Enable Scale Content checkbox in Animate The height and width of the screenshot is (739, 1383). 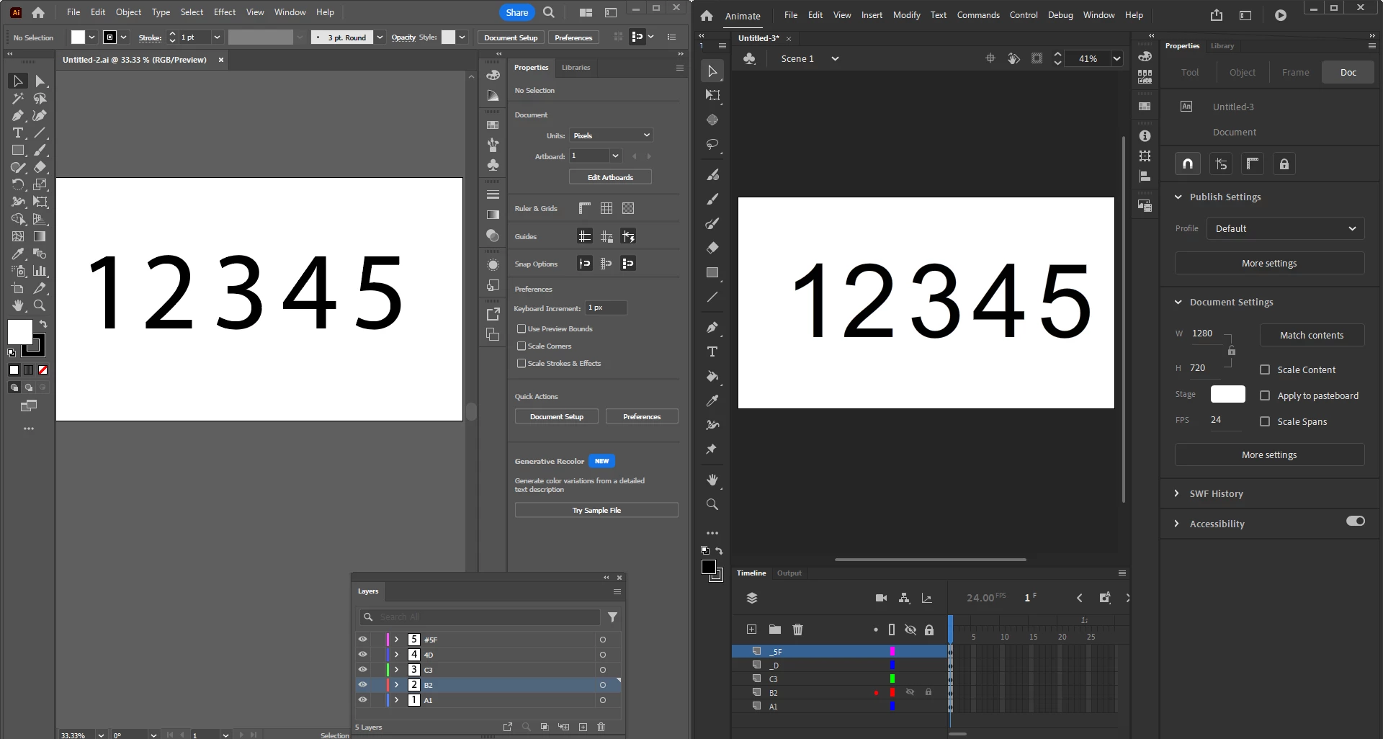click(1265, 369)
